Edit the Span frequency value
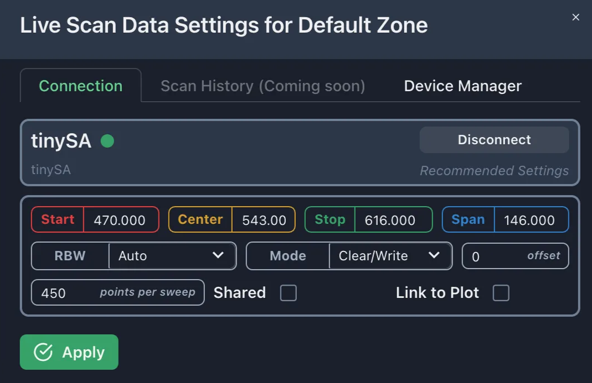Screen dimensions: 592x383 pos(530,220)
